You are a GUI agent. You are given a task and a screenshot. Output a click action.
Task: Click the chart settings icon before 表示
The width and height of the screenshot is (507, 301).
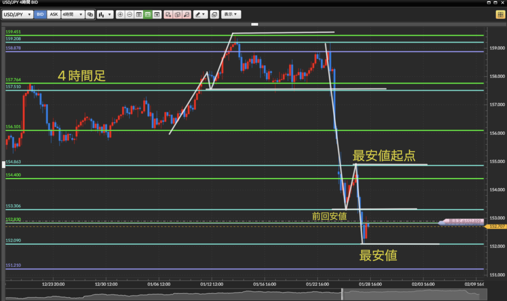point(214,15)
